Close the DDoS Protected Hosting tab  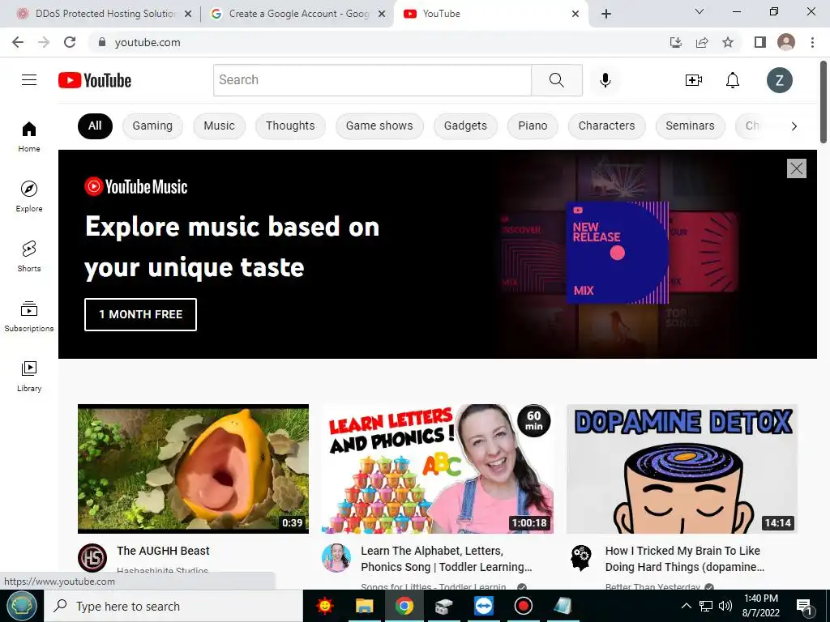[x=188, y=15]
